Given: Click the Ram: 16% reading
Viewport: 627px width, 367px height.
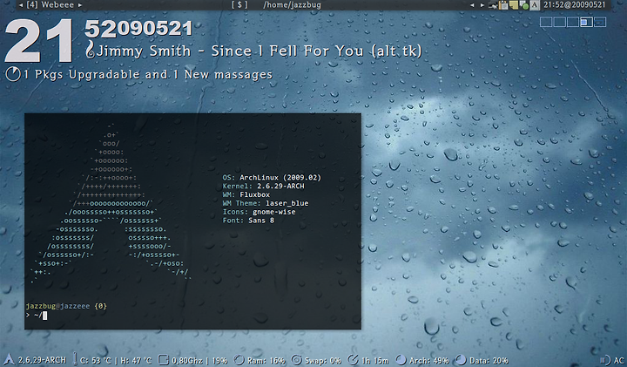Looking at the screenshot, I should [266, 361].
